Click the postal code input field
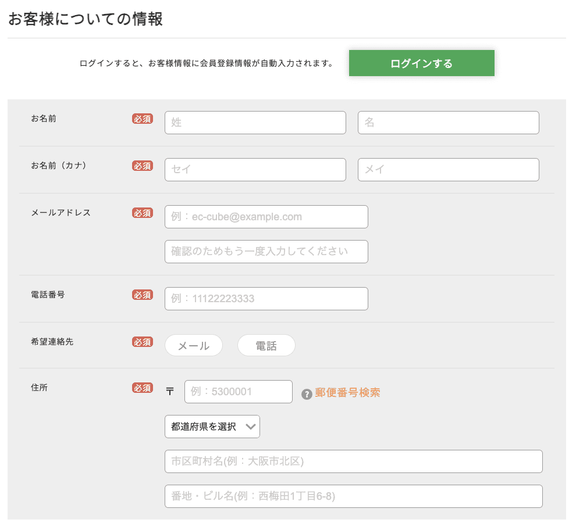Viewport: 576px width, 530px height. 238,392
